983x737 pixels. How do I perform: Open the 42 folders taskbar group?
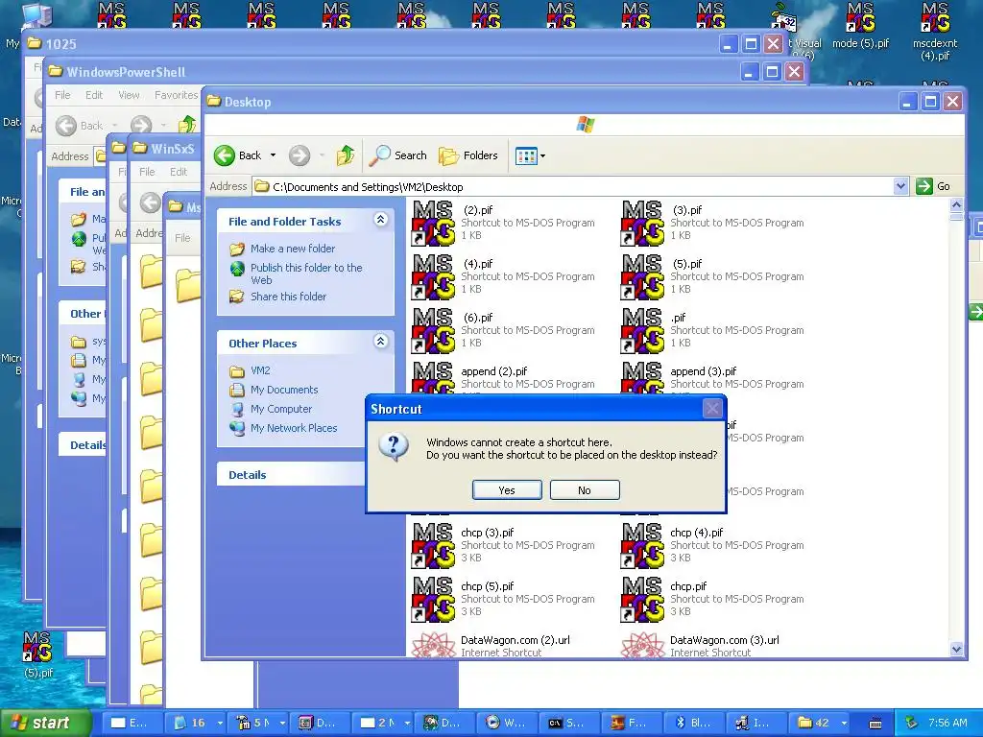(x=820, y=724)
